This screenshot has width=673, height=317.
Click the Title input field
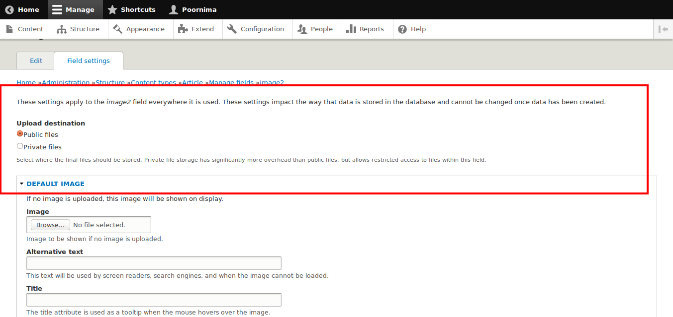point(154,300)
